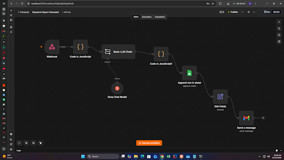This screenshot has height=160, width=284.
Task: Switch to the Editor tab
Action: [136, 17]
